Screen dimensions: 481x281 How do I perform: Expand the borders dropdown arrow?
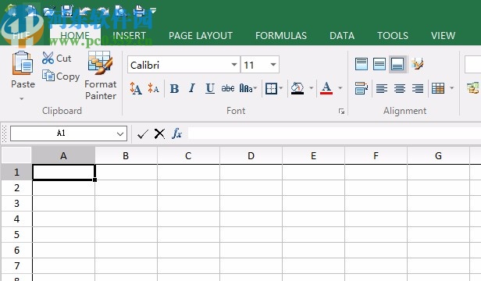281,88
